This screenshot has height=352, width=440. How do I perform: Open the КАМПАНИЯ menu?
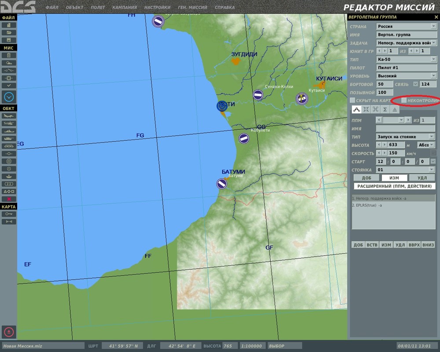click(x=125, y=7)
